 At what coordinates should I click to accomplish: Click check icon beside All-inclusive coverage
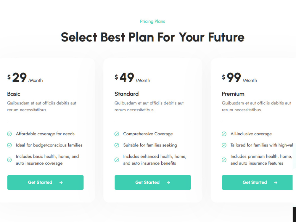224,134
